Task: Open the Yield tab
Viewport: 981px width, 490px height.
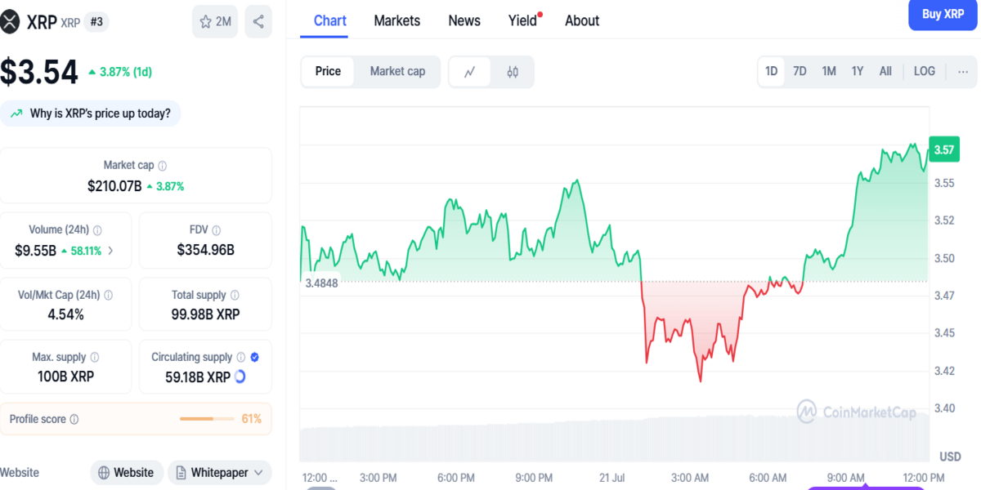Action: tap(524, 20)
